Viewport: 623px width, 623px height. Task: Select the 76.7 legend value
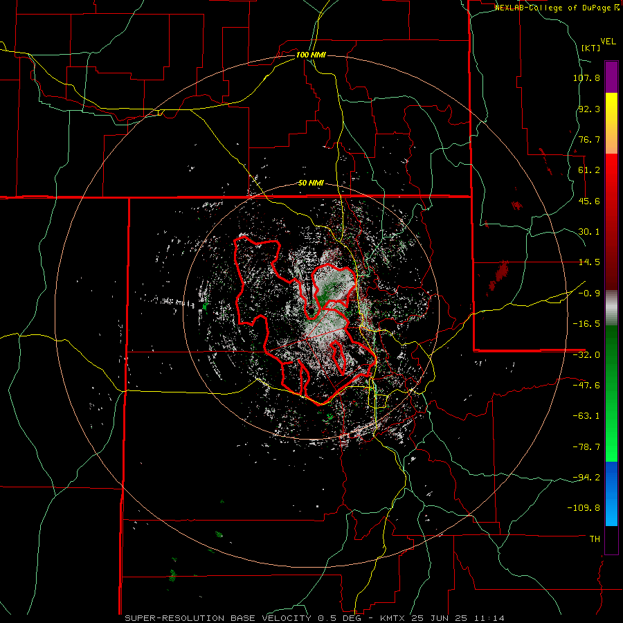coord(589,139)
